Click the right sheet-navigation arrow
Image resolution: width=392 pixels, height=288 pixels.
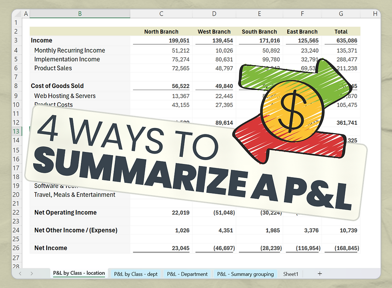coord(32,274)
